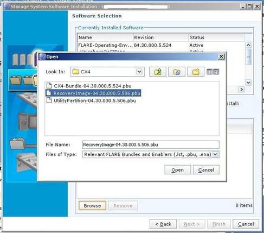Click the installed software scroll up arrow
Viewport: 264px width, 233px height.
(x=248, y=45)
